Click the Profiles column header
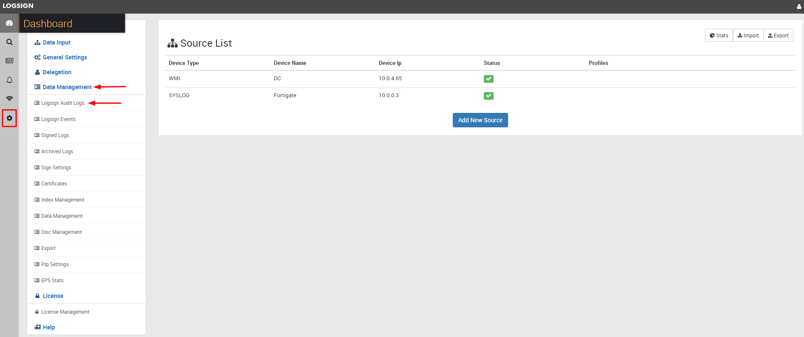Image resolution: width=804 pixels, height=337 pixels. coord(598,63)
